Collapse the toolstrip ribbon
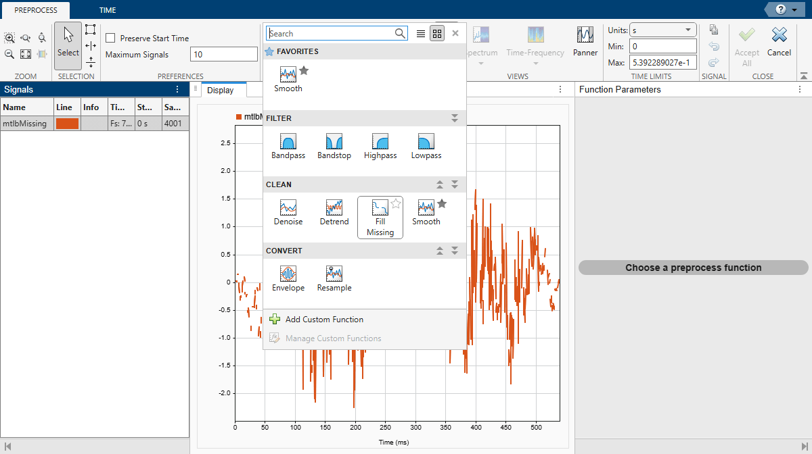812x454 pixels. pyautogui.click(x=804, y=76)
